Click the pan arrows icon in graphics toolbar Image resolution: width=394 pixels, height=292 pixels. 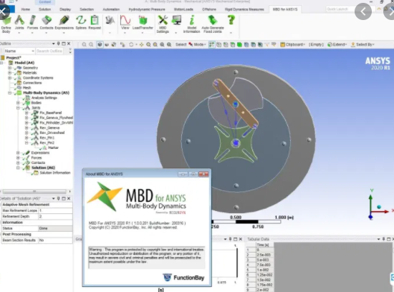(x=141, y=44)
